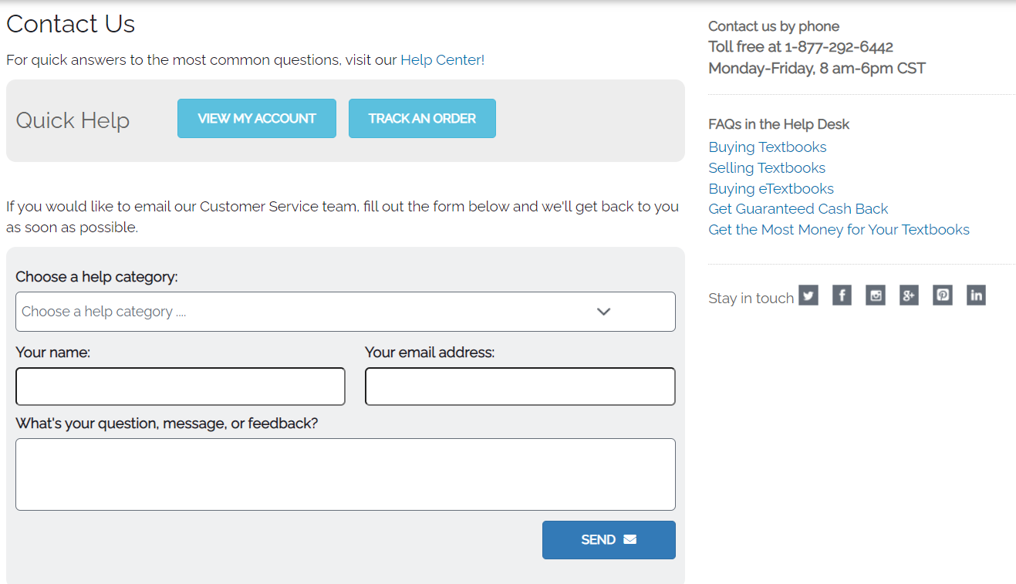Screen dimensions: 1016x584
Task: Open Get Guaranteed Cash Back link
Action: [798, 209]
